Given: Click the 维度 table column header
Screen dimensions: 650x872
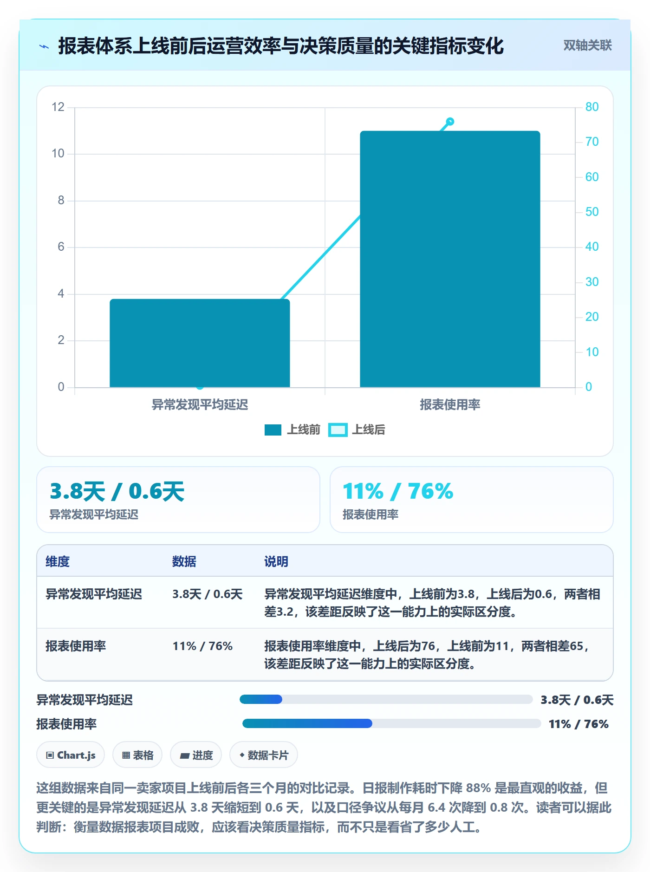Looking at the screenshot, I should tap(58, 561).
